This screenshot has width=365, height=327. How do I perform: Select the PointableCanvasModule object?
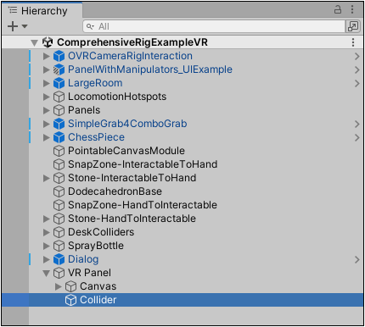tap(126, 151)
